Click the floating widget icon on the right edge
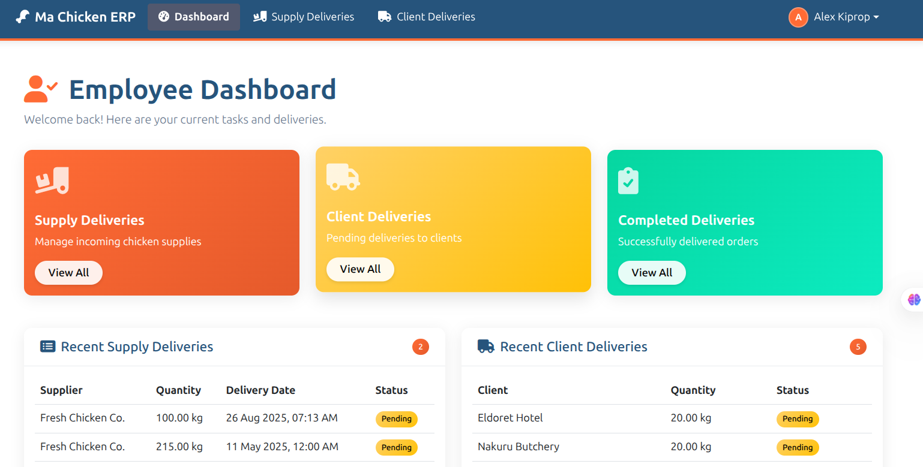 913,299
